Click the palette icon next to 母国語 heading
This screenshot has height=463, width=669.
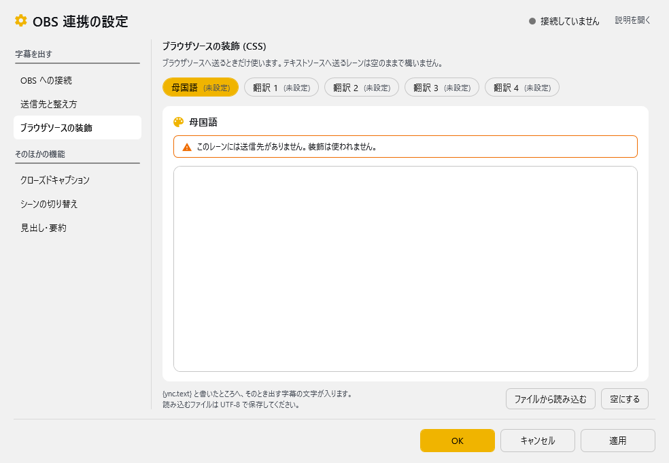click(x=178, y=122)
